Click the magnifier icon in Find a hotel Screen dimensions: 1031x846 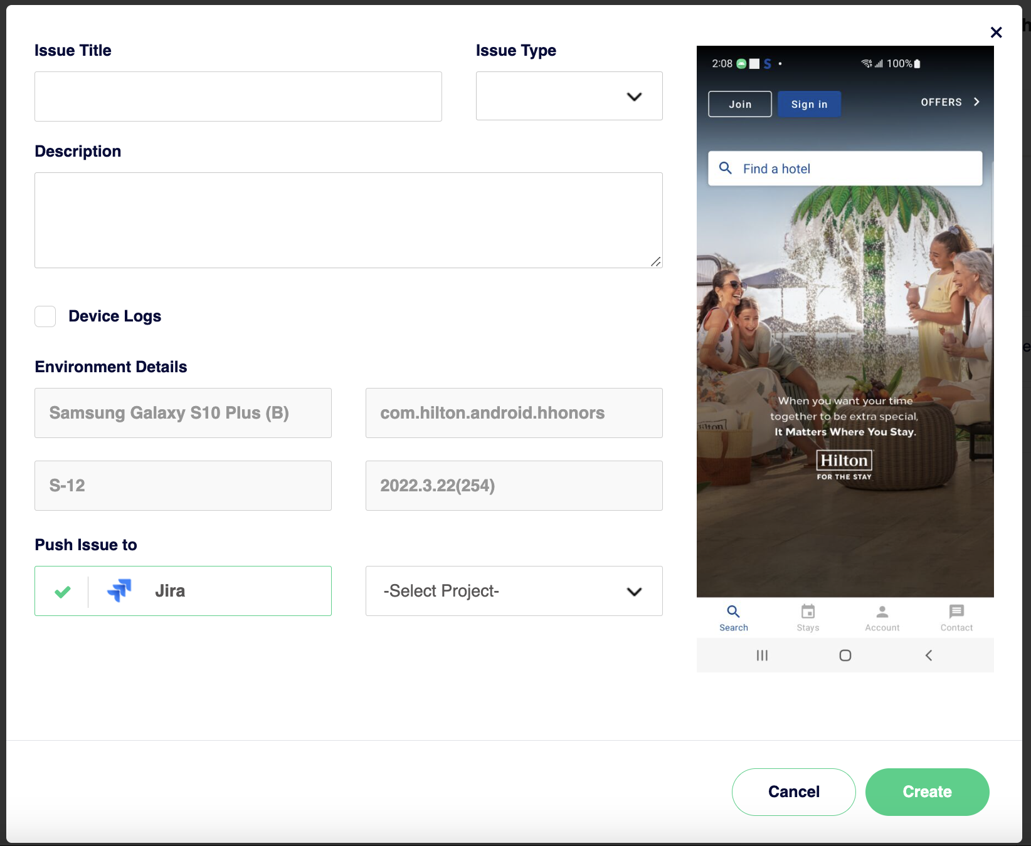pyautogui.click(x=726, y=168)
